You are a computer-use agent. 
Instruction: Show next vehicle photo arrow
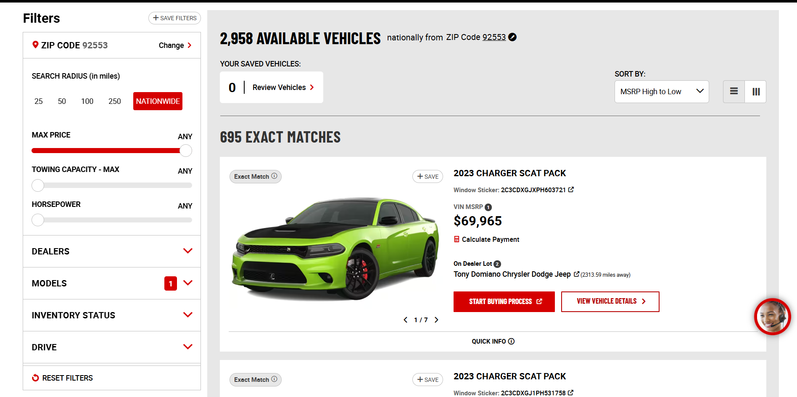pyautogui.click(x=436, y=320)
